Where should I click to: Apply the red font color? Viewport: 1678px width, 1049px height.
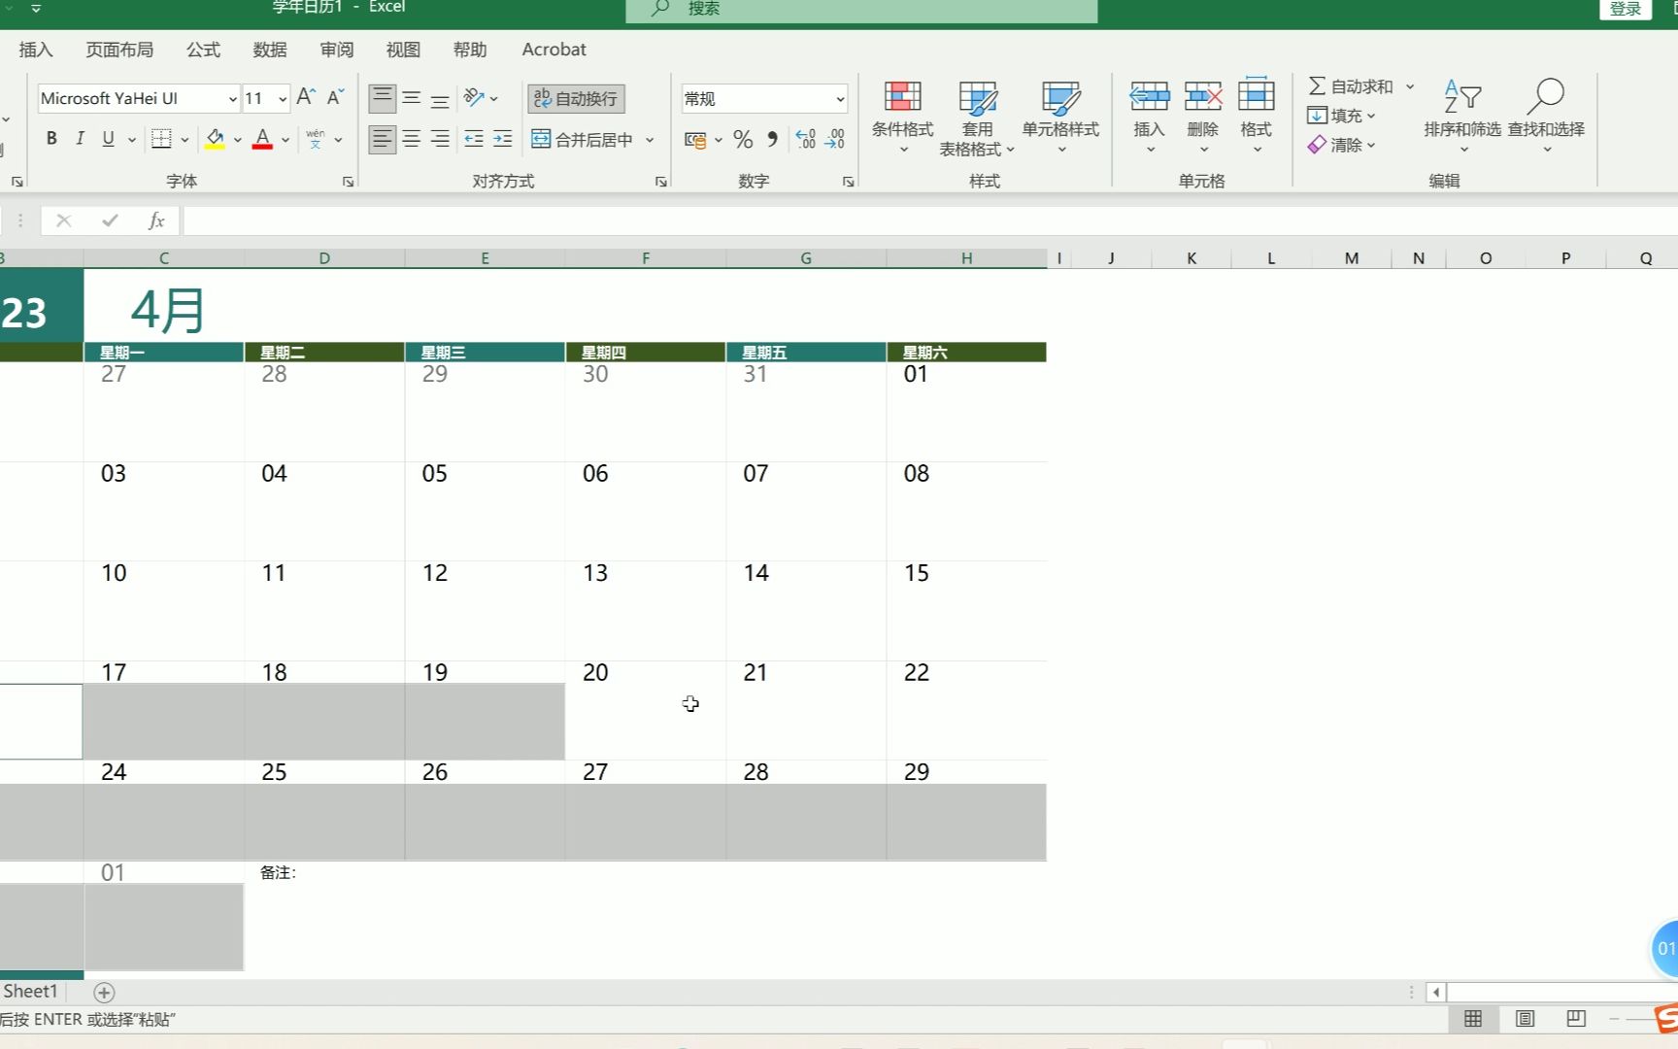point(262,139)
